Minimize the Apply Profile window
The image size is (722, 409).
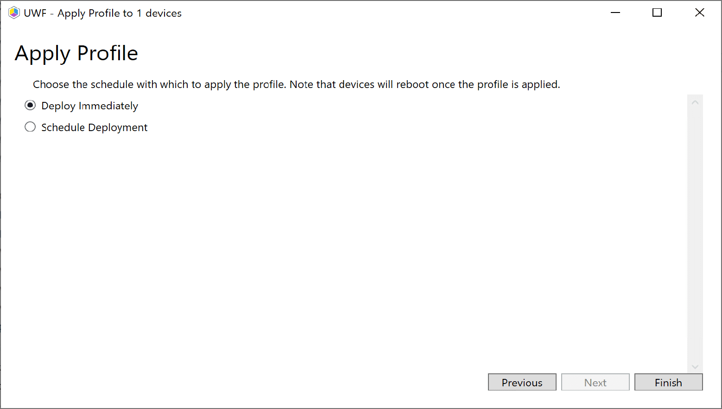coord(615,13)
